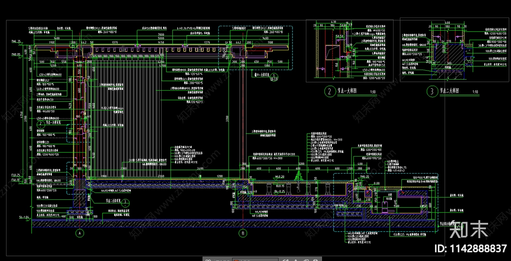The height and width of the screenshot is (261, 511).
Task: Click the 2400 horizontal dimension
Action: click(200, 168)
